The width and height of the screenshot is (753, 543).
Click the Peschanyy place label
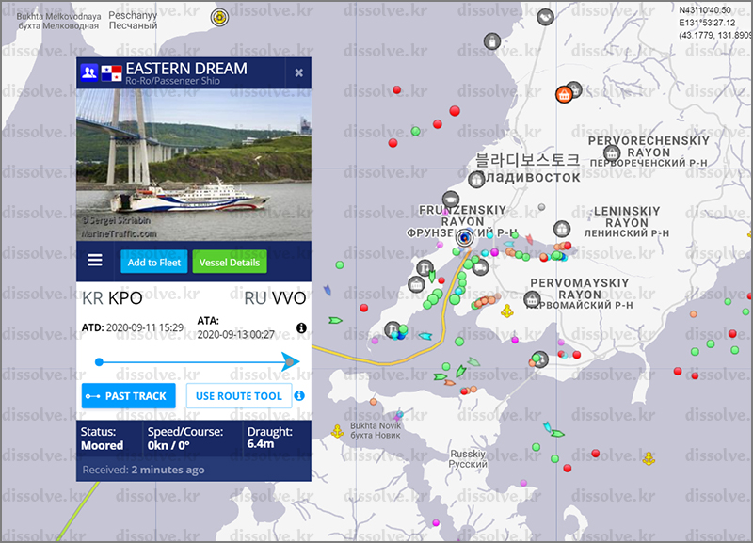(x=133, y=20)
